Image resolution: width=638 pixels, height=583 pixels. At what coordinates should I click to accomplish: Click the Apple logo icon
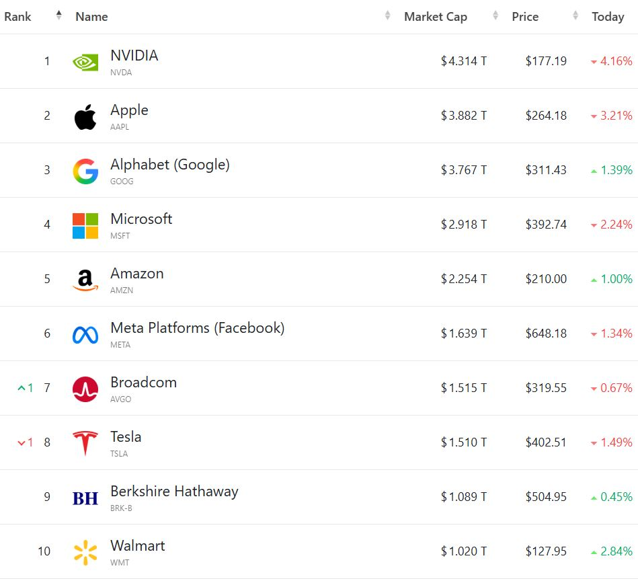(85, 116)
